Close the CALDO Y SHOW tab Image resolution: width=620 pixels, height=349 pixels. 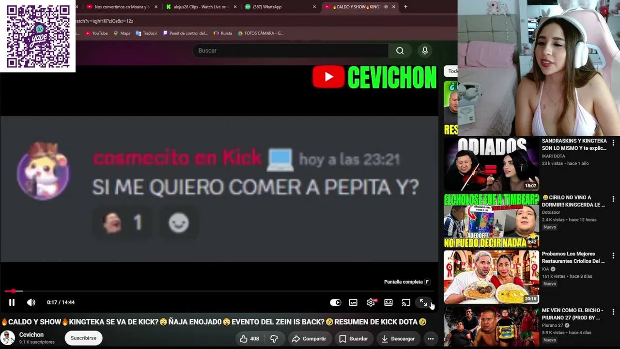(393, 7)
